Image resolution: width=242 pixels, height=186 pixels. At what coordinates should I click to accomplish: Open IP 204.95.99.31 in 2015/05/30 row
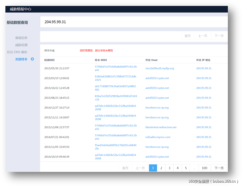204,68
